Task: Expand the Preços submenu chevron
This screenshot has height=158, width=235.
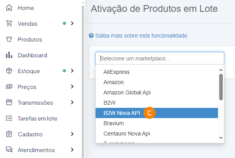Action: [72, 87]
